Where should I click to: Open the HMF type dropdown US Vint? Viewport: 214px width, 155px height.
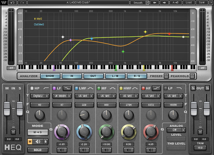tap(129, 96)
